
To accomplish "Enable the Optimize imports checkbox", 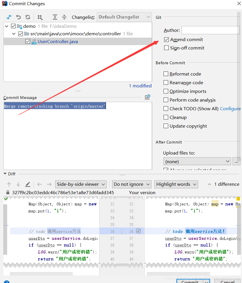I will [166, 91].
